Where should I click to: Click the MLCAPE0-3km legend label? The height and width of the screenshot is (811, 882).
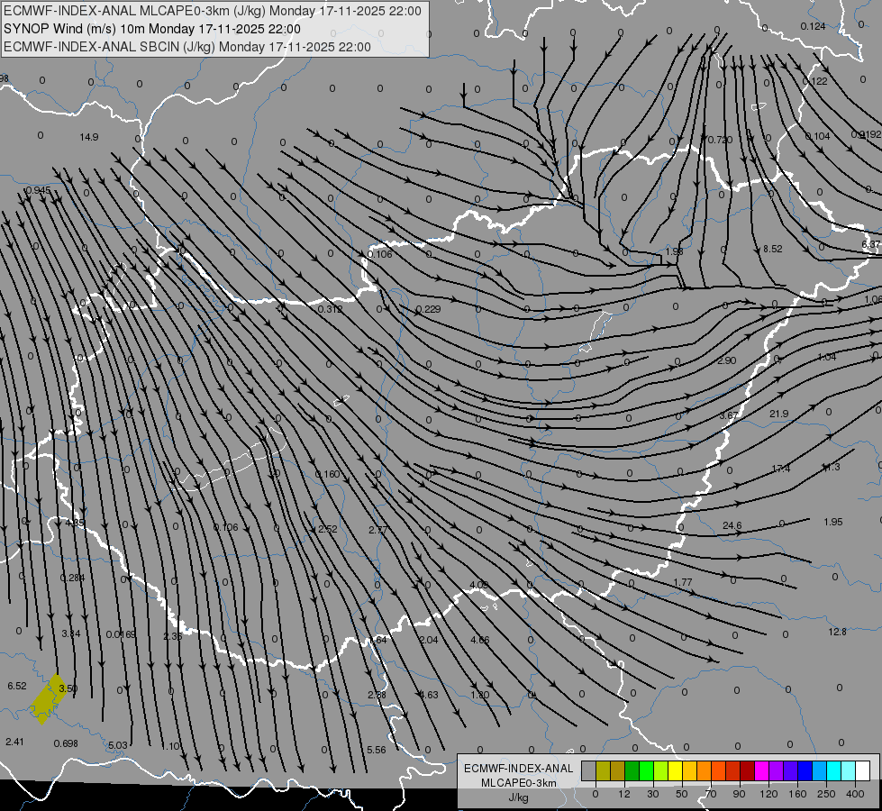(519, 783)
